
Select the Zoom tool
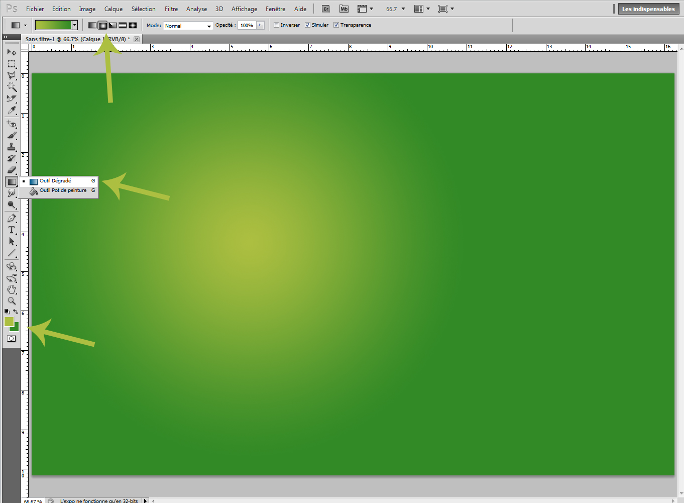(x=12, y=301)
